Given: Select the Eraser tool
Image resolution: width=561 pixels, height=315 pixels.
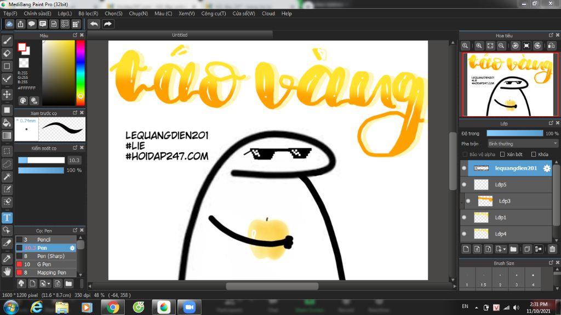Looking at the screenshot, I should 7,53.
